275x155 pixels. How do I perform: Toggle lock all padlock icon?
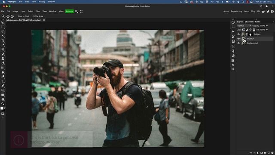[x=254, y=30]
